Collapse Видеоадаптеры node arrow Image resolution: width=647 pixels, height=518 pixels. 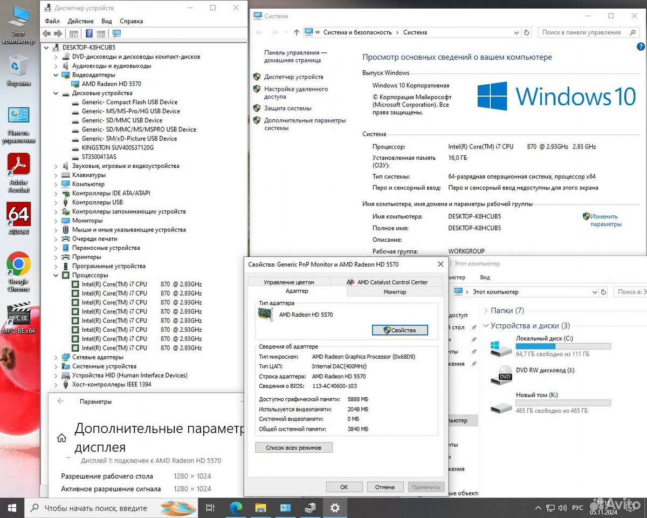point(56,75)
